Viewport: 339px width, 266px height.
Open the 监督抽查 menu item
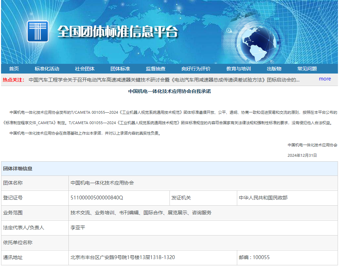pyautogui.click(x=156, y=69)
